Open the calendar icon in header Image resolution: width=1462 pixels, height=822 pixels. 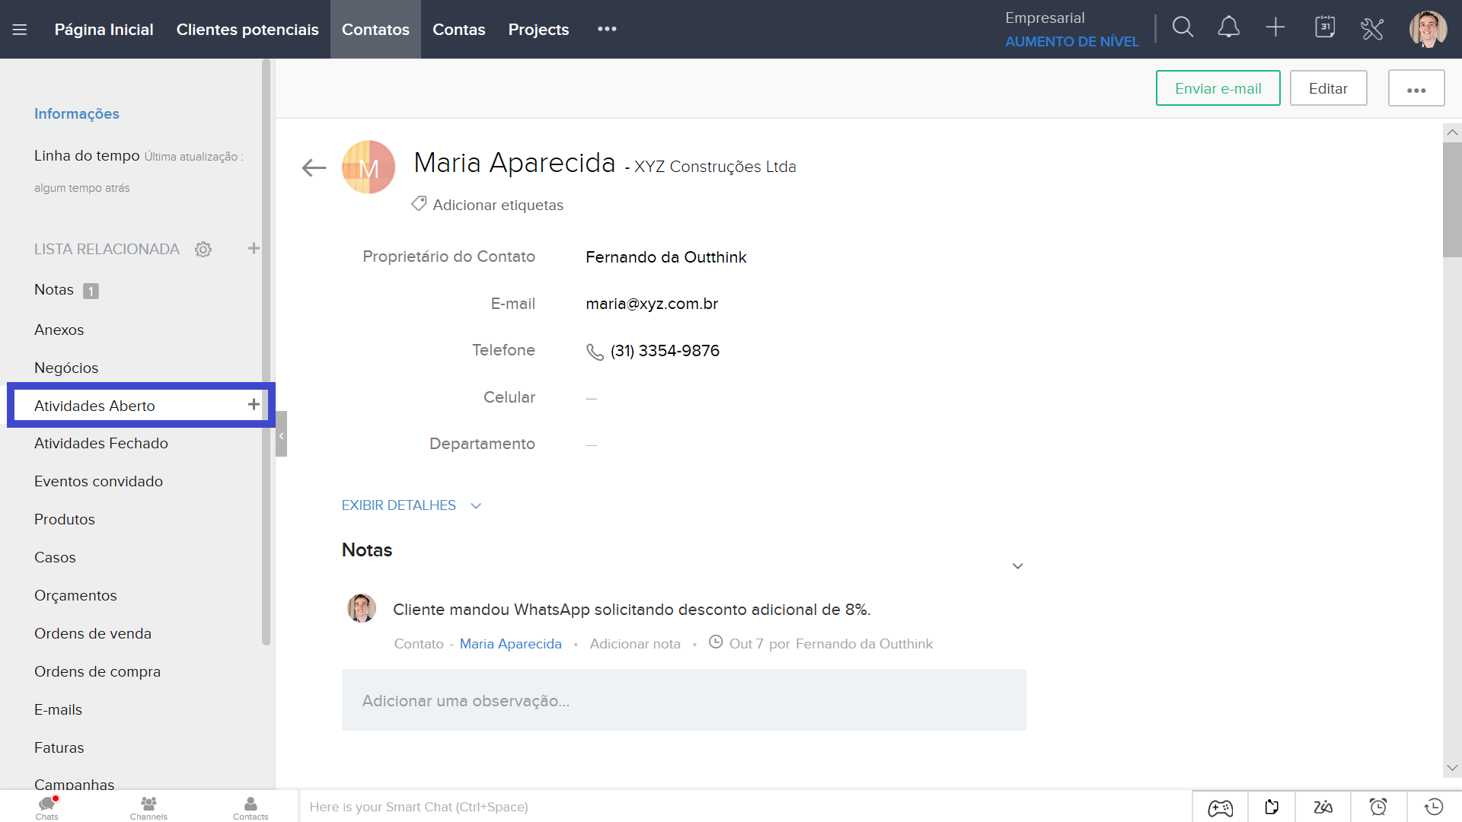pyautogui.click(x=1325, y=28)
